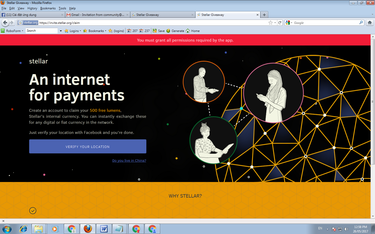Image resolution: width=375 pixels, height=234 pixels.
Task: Click the RoboForm Home button
Action: pos(193,31)
